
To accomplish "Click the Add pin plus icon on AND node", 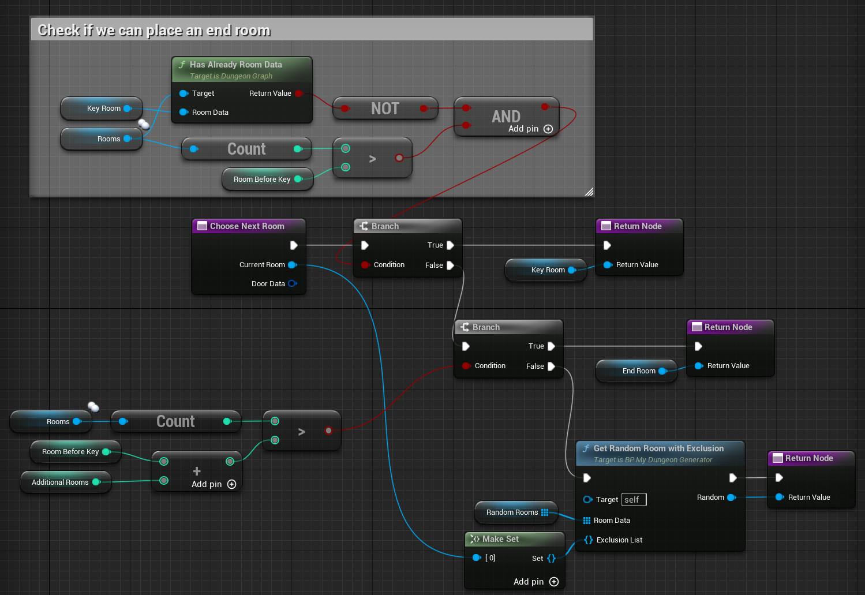I will (548, 129).
